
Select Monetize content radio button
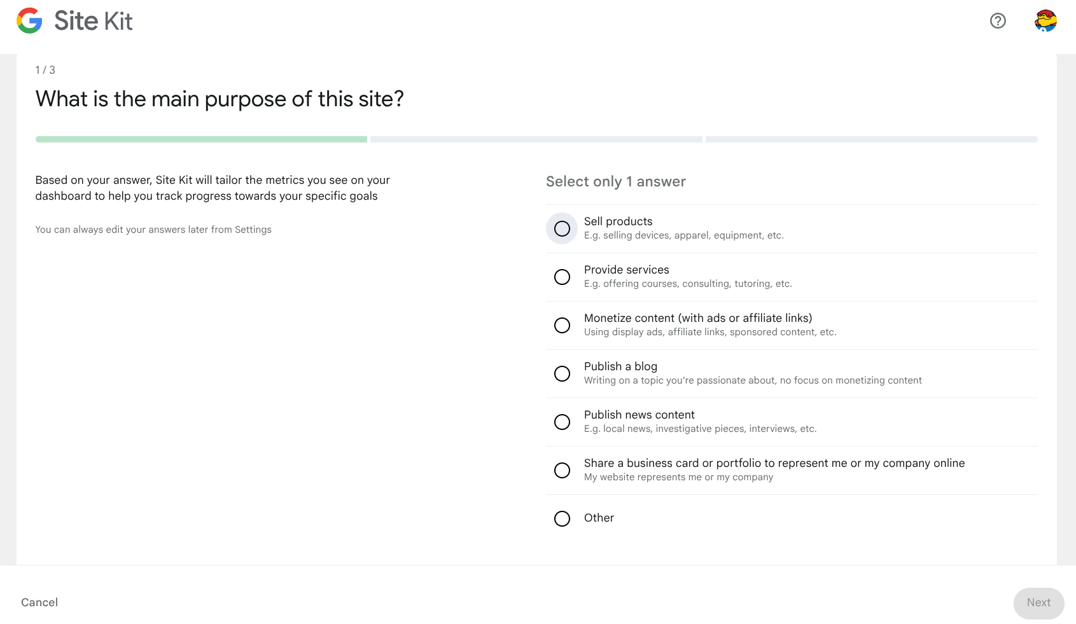562,325
